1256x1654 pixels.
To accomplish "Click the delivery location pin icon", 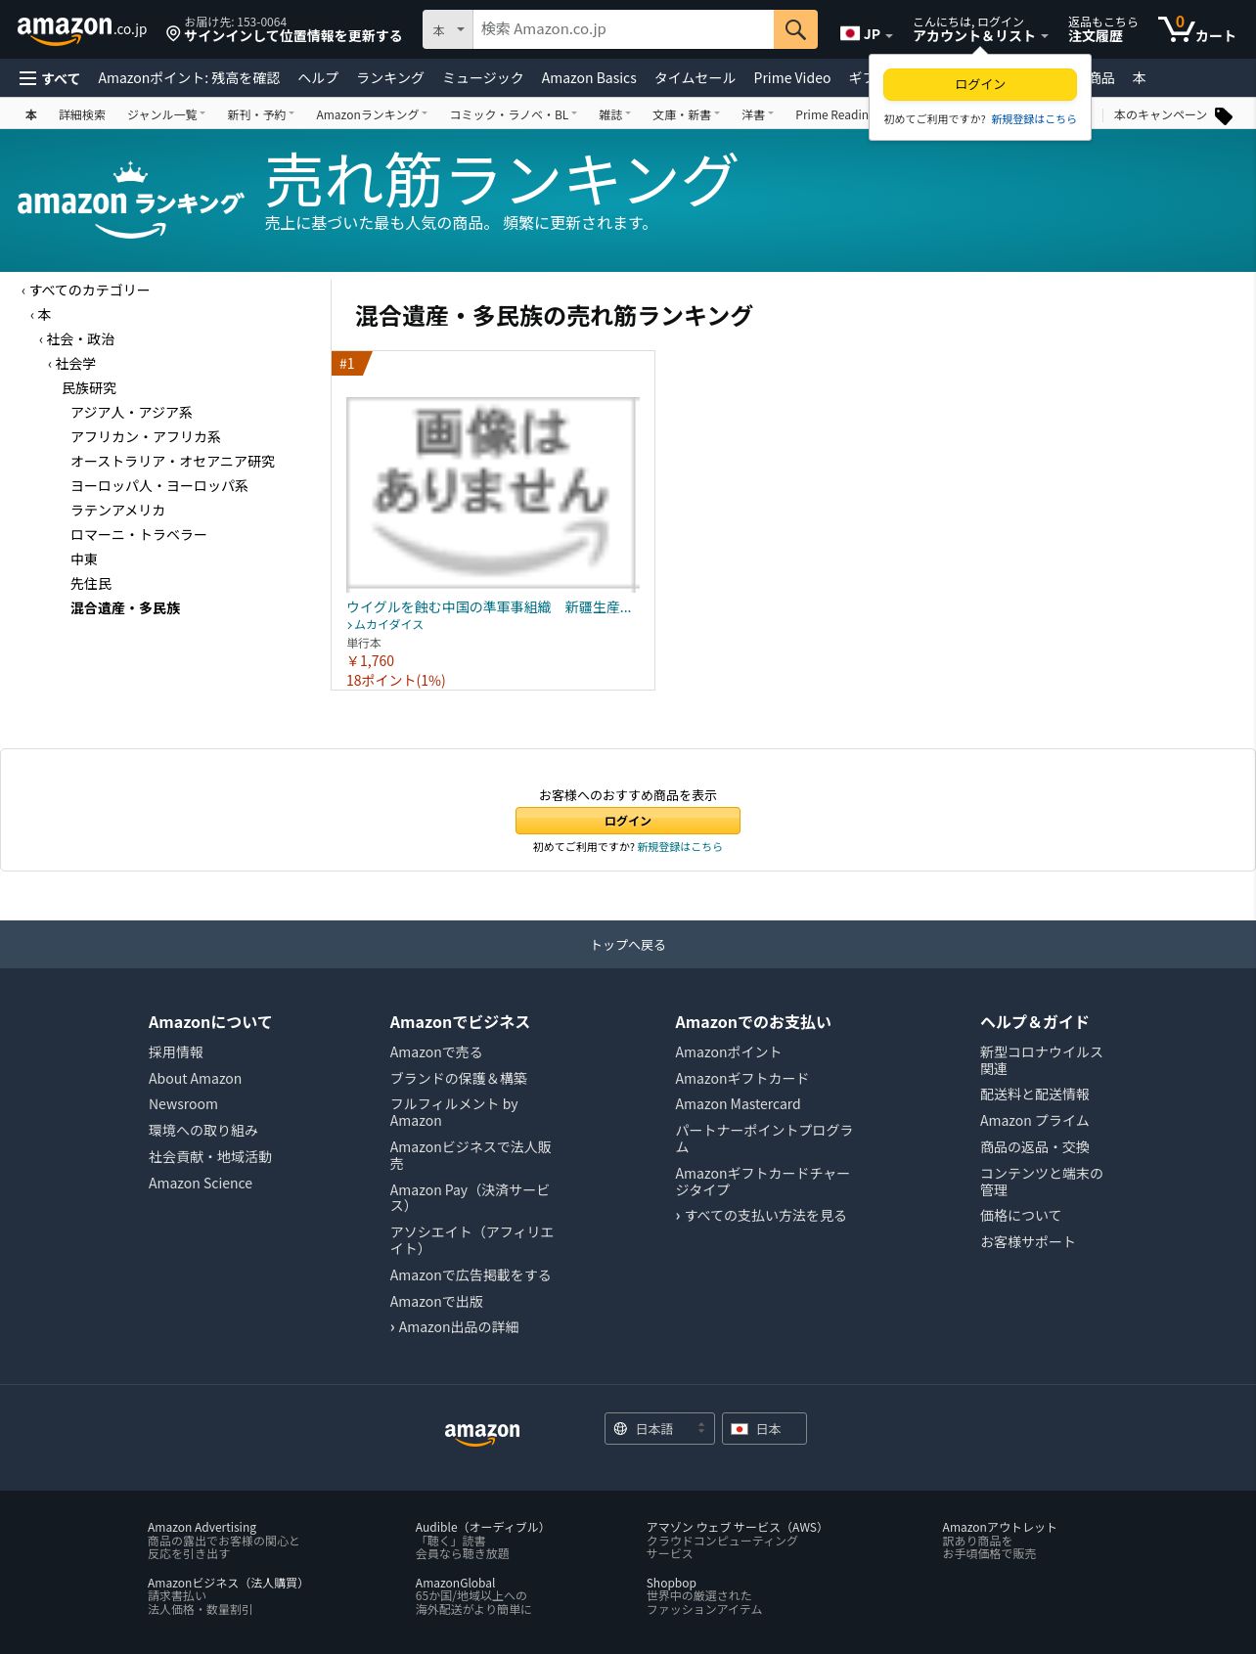I will (173, 34).
